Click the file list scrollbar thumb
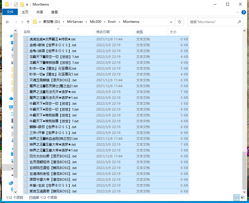249x203 pixels. click(x=244, y=171)
